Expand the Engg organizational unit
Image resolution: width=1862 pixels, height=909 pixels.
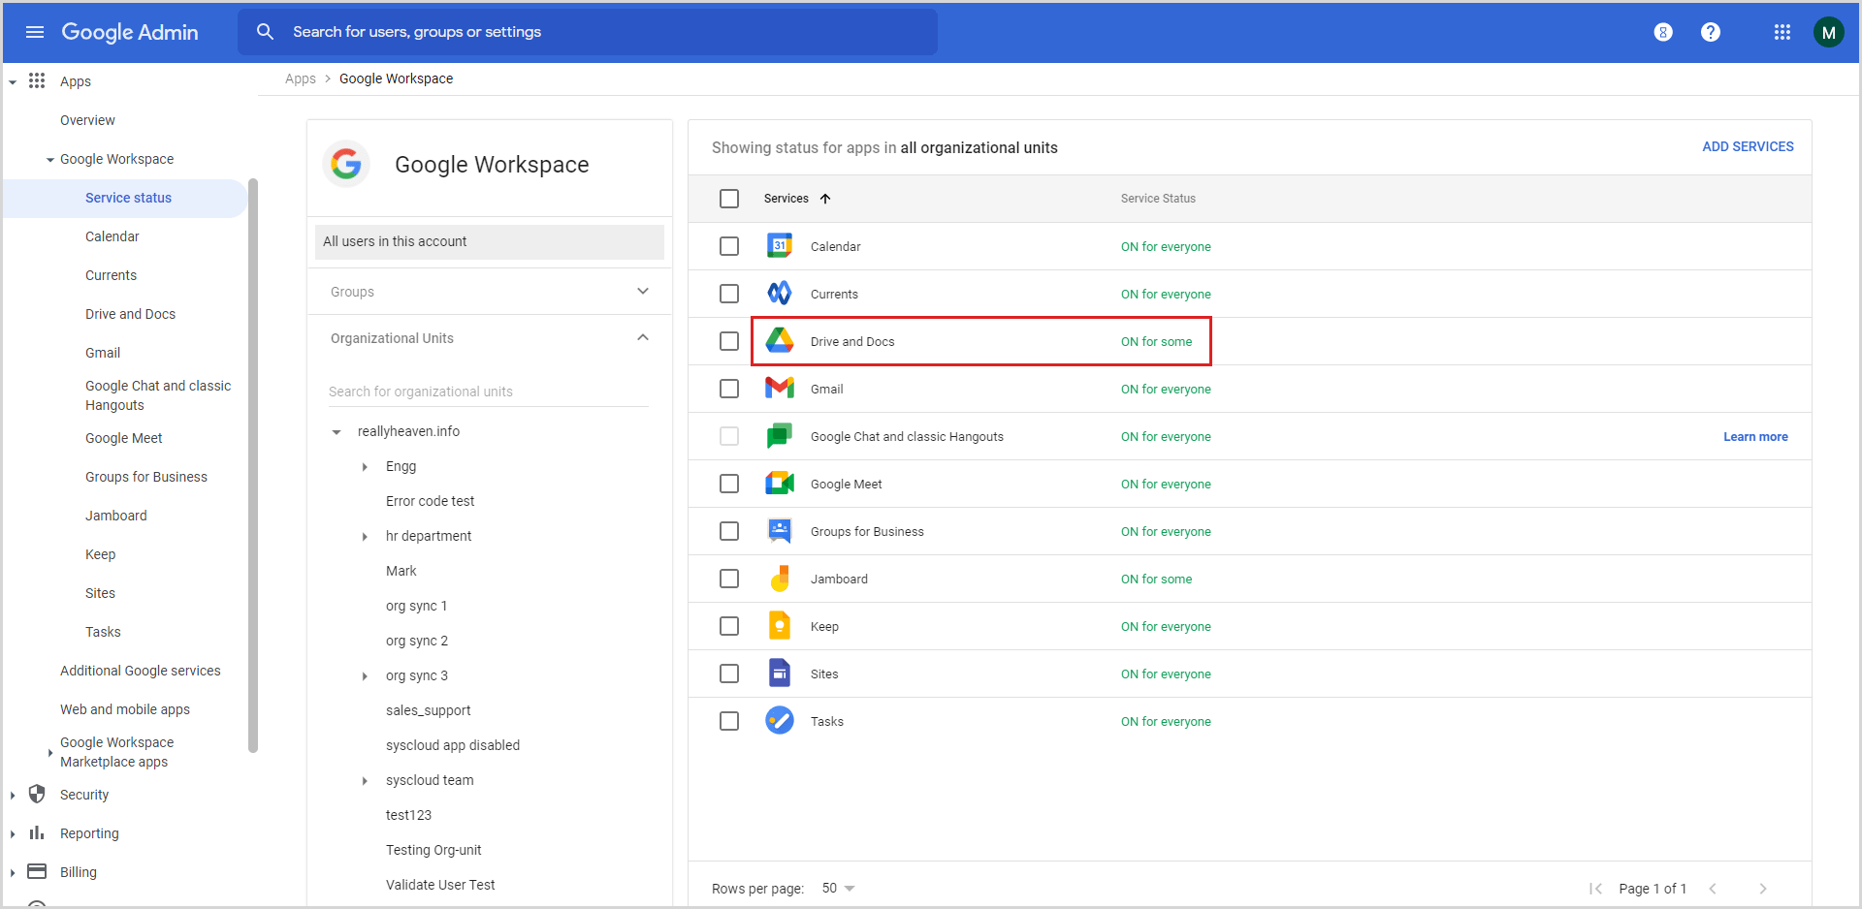365,466
